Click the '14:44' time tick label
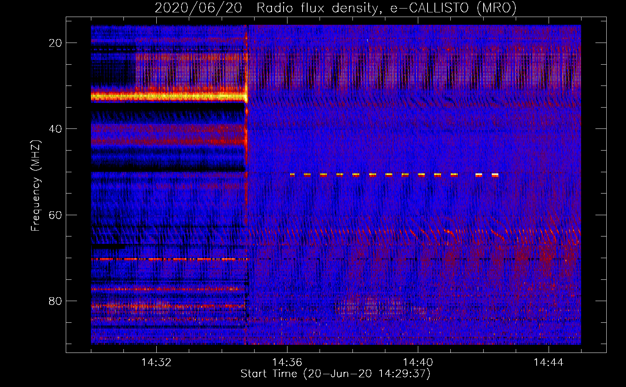This screenshot has width=626, height=387. tap(549, 363)
